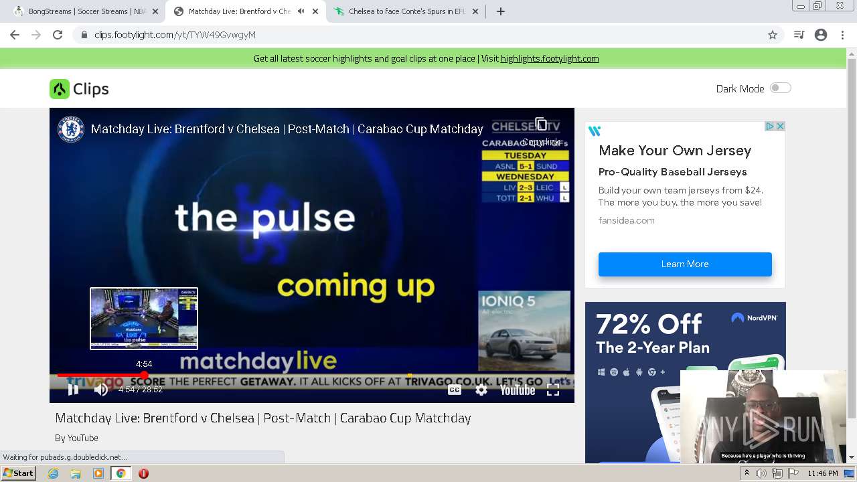Viewport: 857px width, 482px height.
Task: Open a new browser tab
Action: (500, 11)
